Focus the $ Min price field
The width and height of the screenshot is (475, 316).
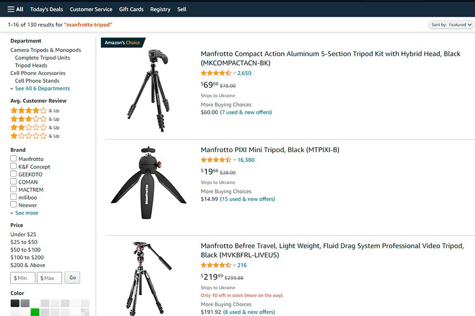coord(23,278)
